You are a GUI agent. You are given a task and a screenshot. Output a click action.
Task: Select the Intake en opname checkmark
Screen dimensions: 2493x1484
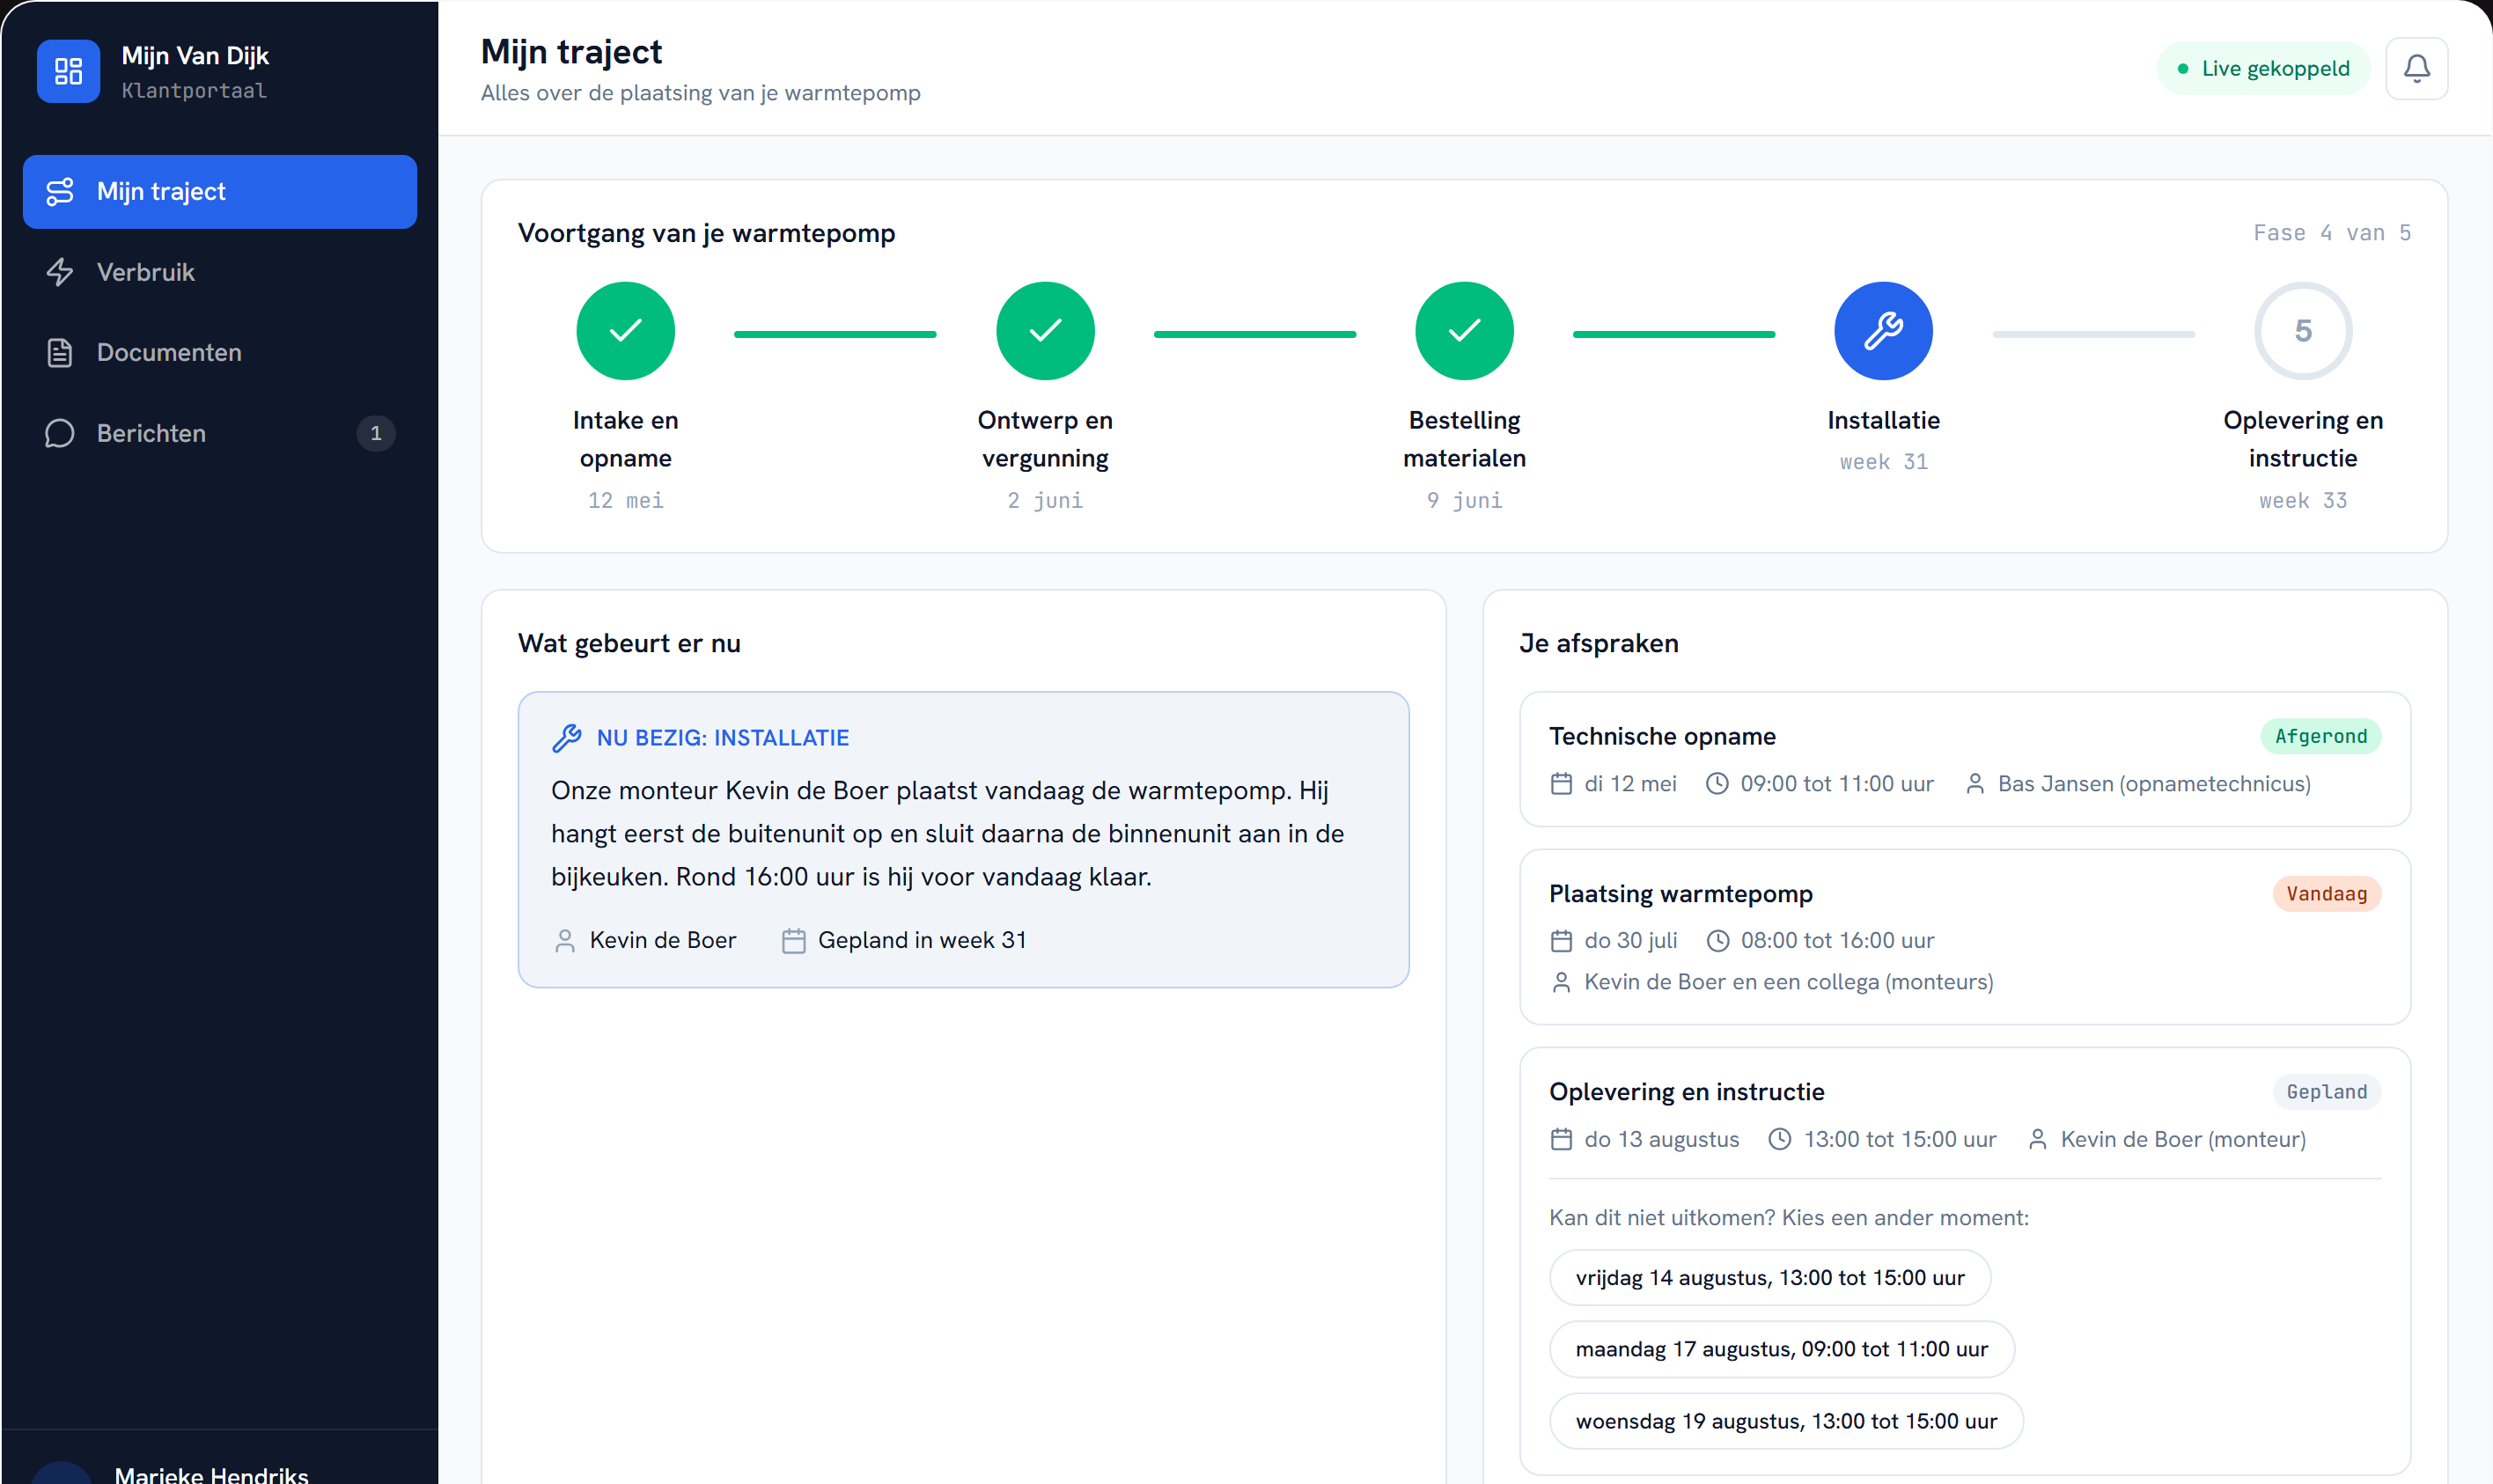click(x=626, y=331)
